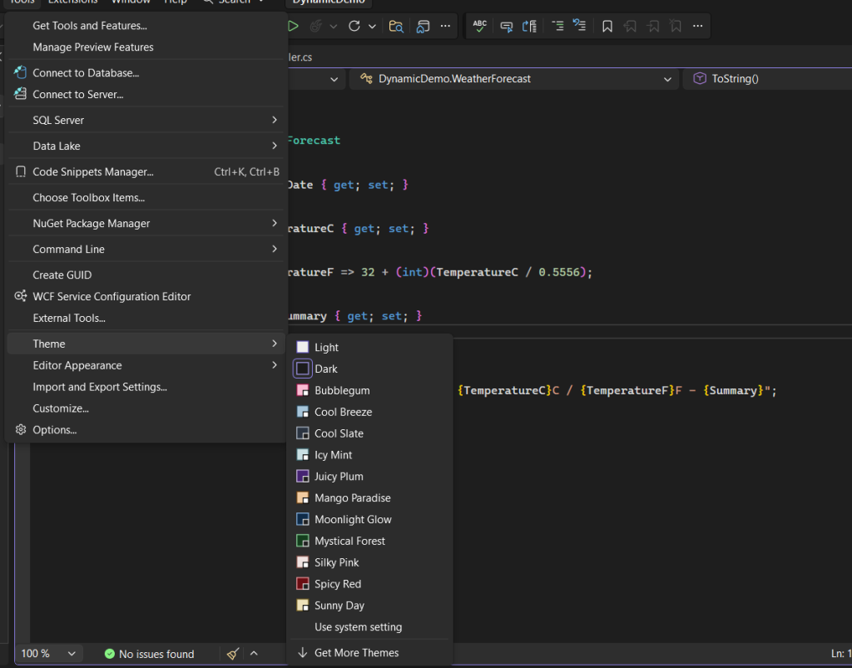Choose Use system setting theme option
The image size is (852, 668).
[369, 626]
